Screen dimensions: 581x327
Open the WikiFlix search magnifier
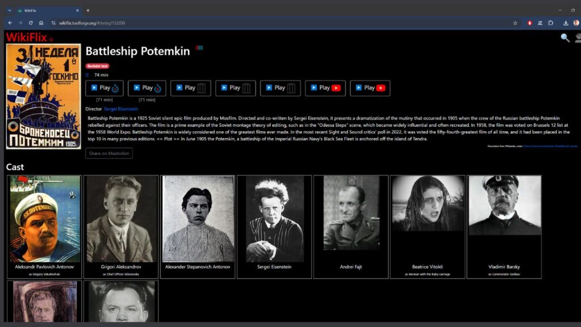565,38
